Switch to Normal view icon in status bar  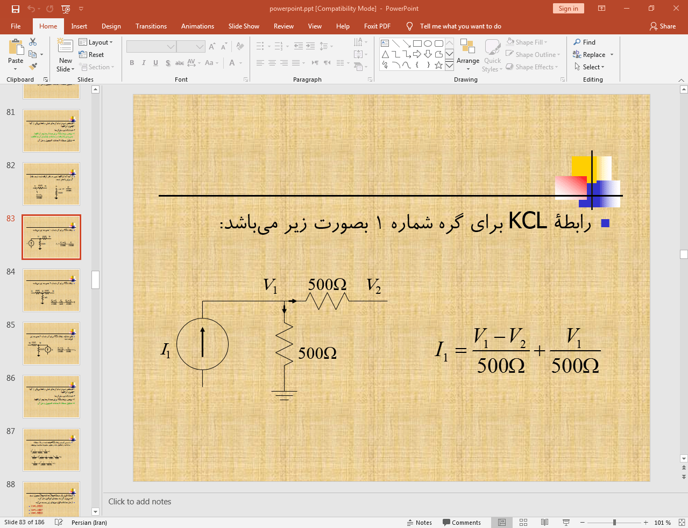pos(502,523)
